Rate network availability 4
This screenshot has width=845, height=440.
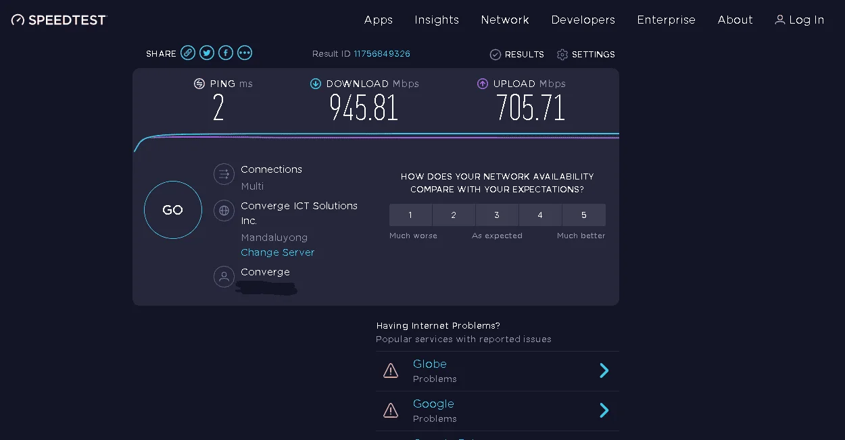pyautogui.click(x=540, y=215)
